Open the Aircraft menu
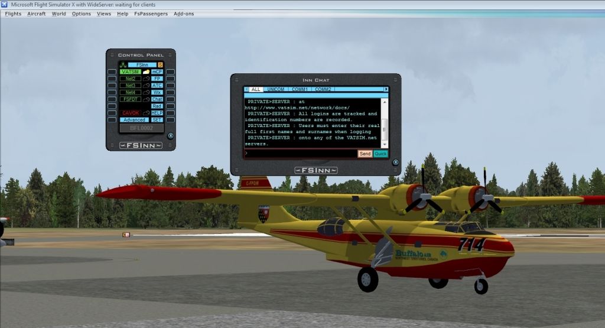605x328 pixels. (36, 14)
